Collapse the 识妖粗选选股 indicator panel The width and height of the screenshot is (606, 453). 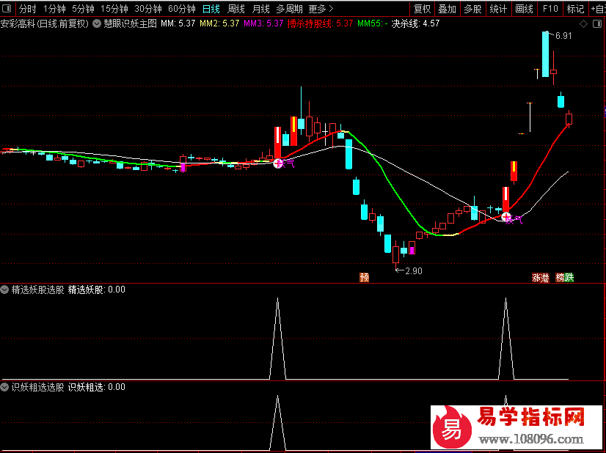pyautogui.click(x=4, y=387)
